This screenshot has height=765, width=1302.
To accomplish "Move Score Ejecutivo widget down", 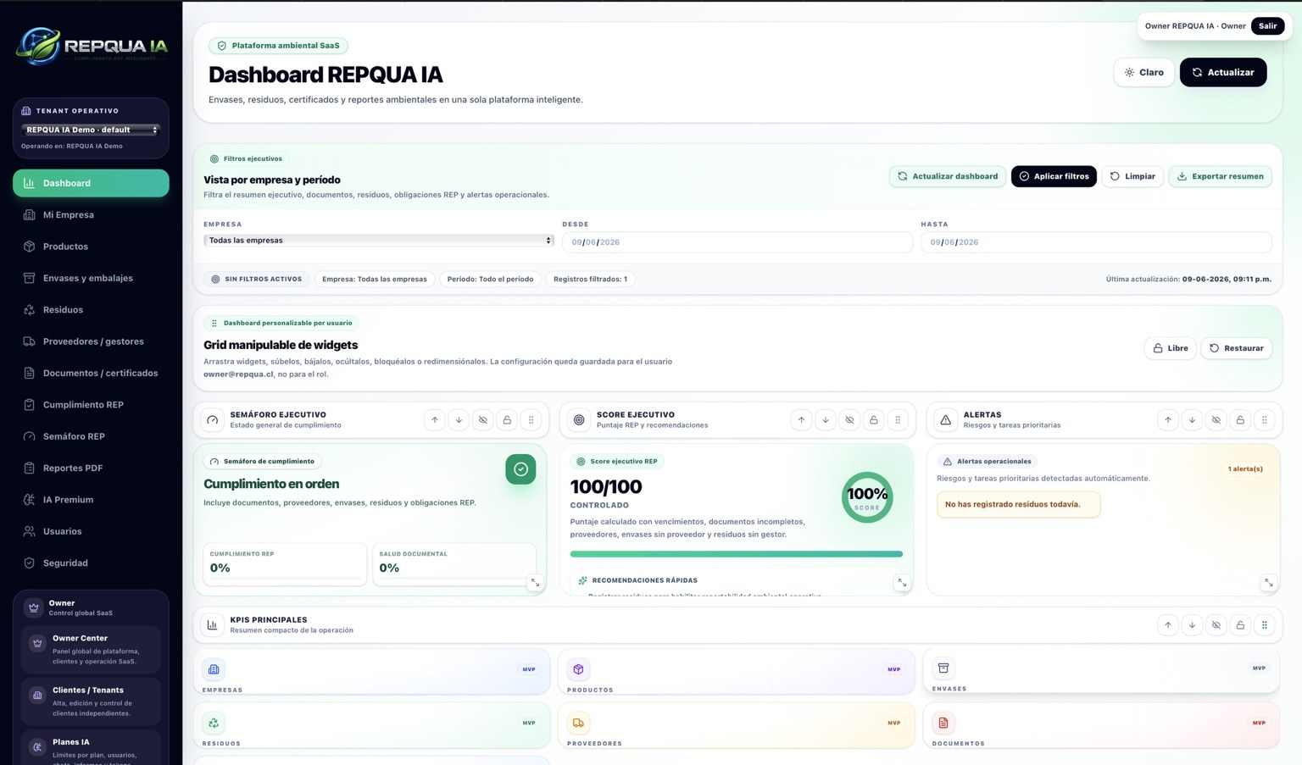I will pyautogui.click(x=826, y=420).
